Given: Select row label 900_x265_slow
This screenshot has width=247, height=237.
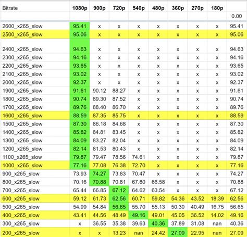Looking at the screenshot, I should 35,174.
